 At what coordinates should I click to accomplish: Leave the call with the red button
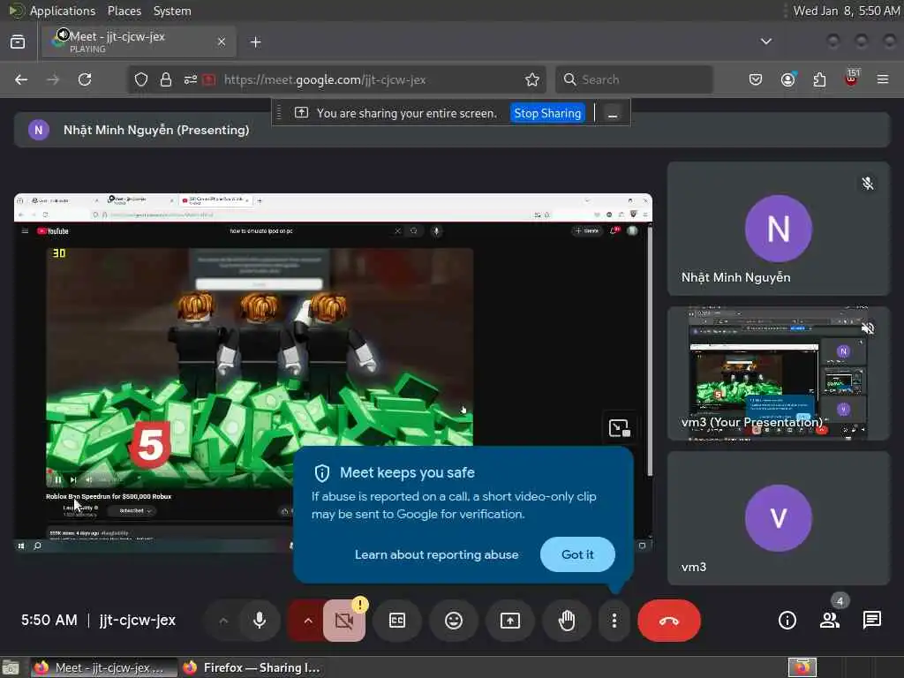[669, 621]
